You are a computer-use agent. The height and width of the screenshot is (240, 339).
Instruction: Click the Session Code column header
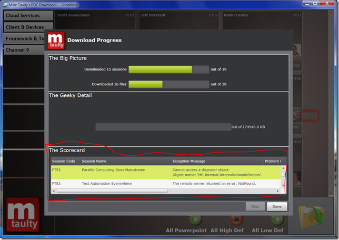(65, 161)
